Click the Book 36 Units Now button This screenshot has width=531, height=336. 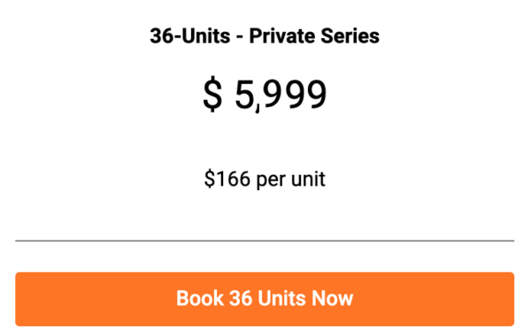[265, 299]
